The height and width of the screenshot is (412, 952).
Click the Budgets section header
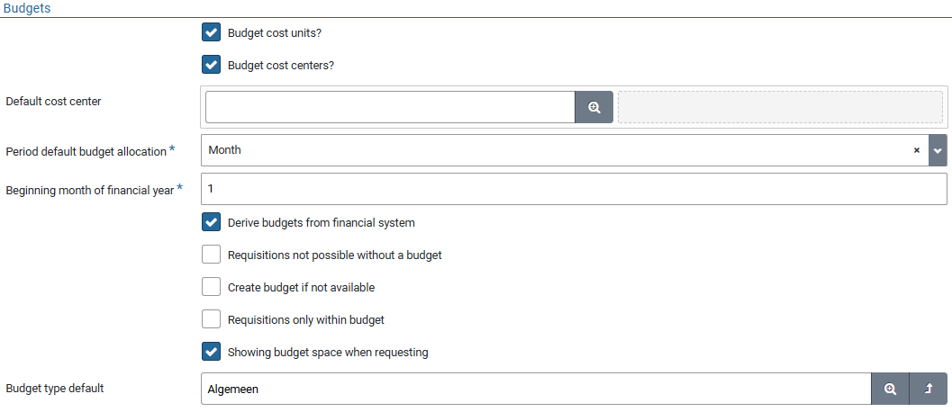click(26, 8)
